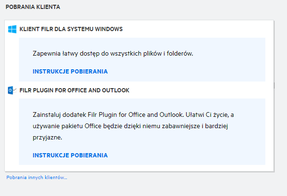
Task: Open download instructions for the Windows client
Action: pyautogui.click(x=70, y=72)
